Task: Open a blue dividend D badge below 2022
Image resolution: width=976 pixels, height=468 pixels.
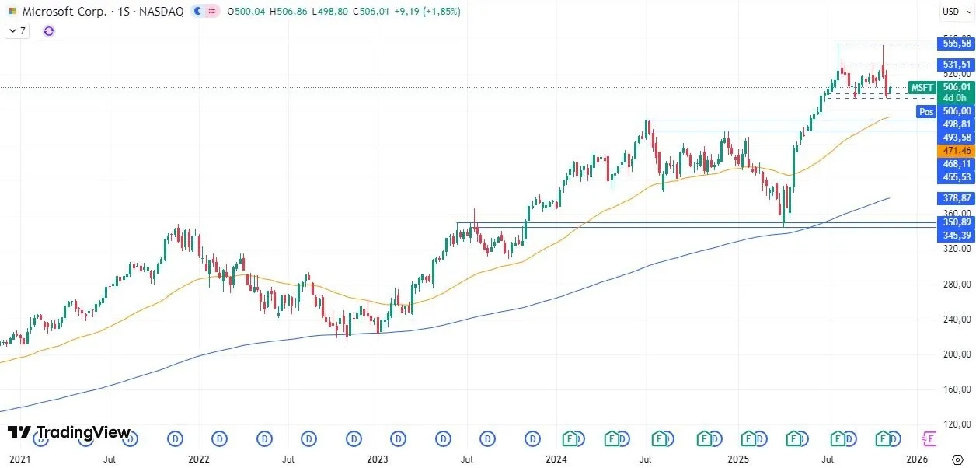Action: pos(220,438)
